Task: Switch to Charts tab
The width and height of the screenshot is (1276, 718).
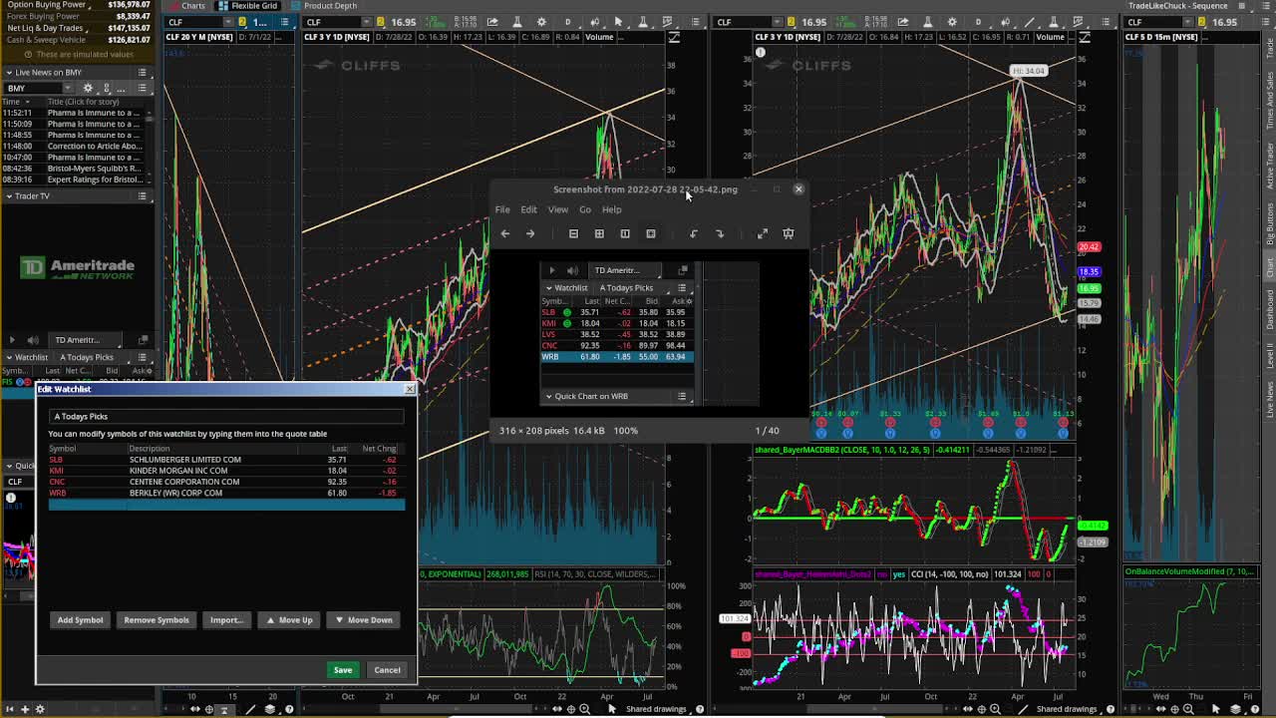Action: [x=189, y=6]
